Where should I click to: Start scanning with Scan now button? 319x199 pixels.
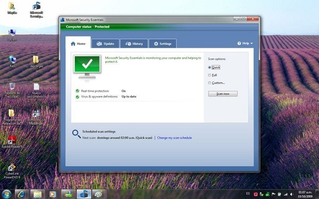click(x=223, y=94)
